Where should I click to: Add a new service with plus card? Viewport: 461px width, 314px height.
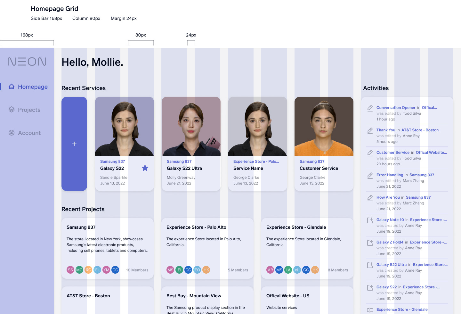click(74, 144)
